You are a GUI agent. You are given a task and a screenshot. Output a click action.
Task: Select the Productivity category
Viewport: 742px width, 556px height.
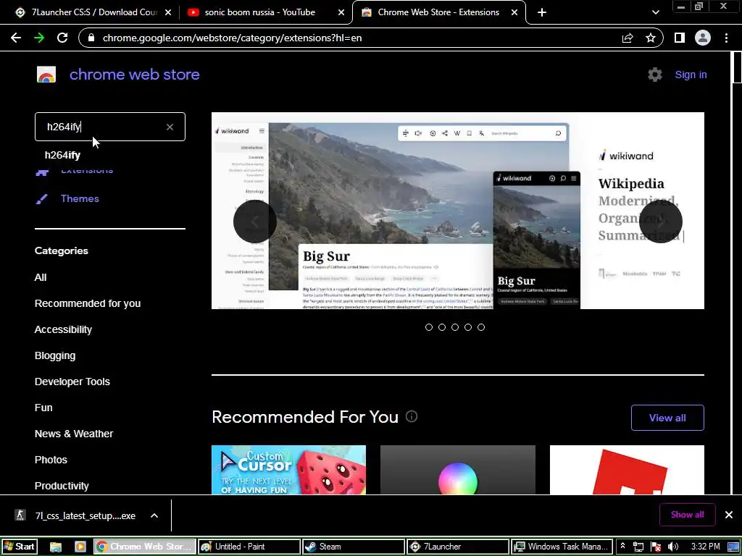point(62,486)
